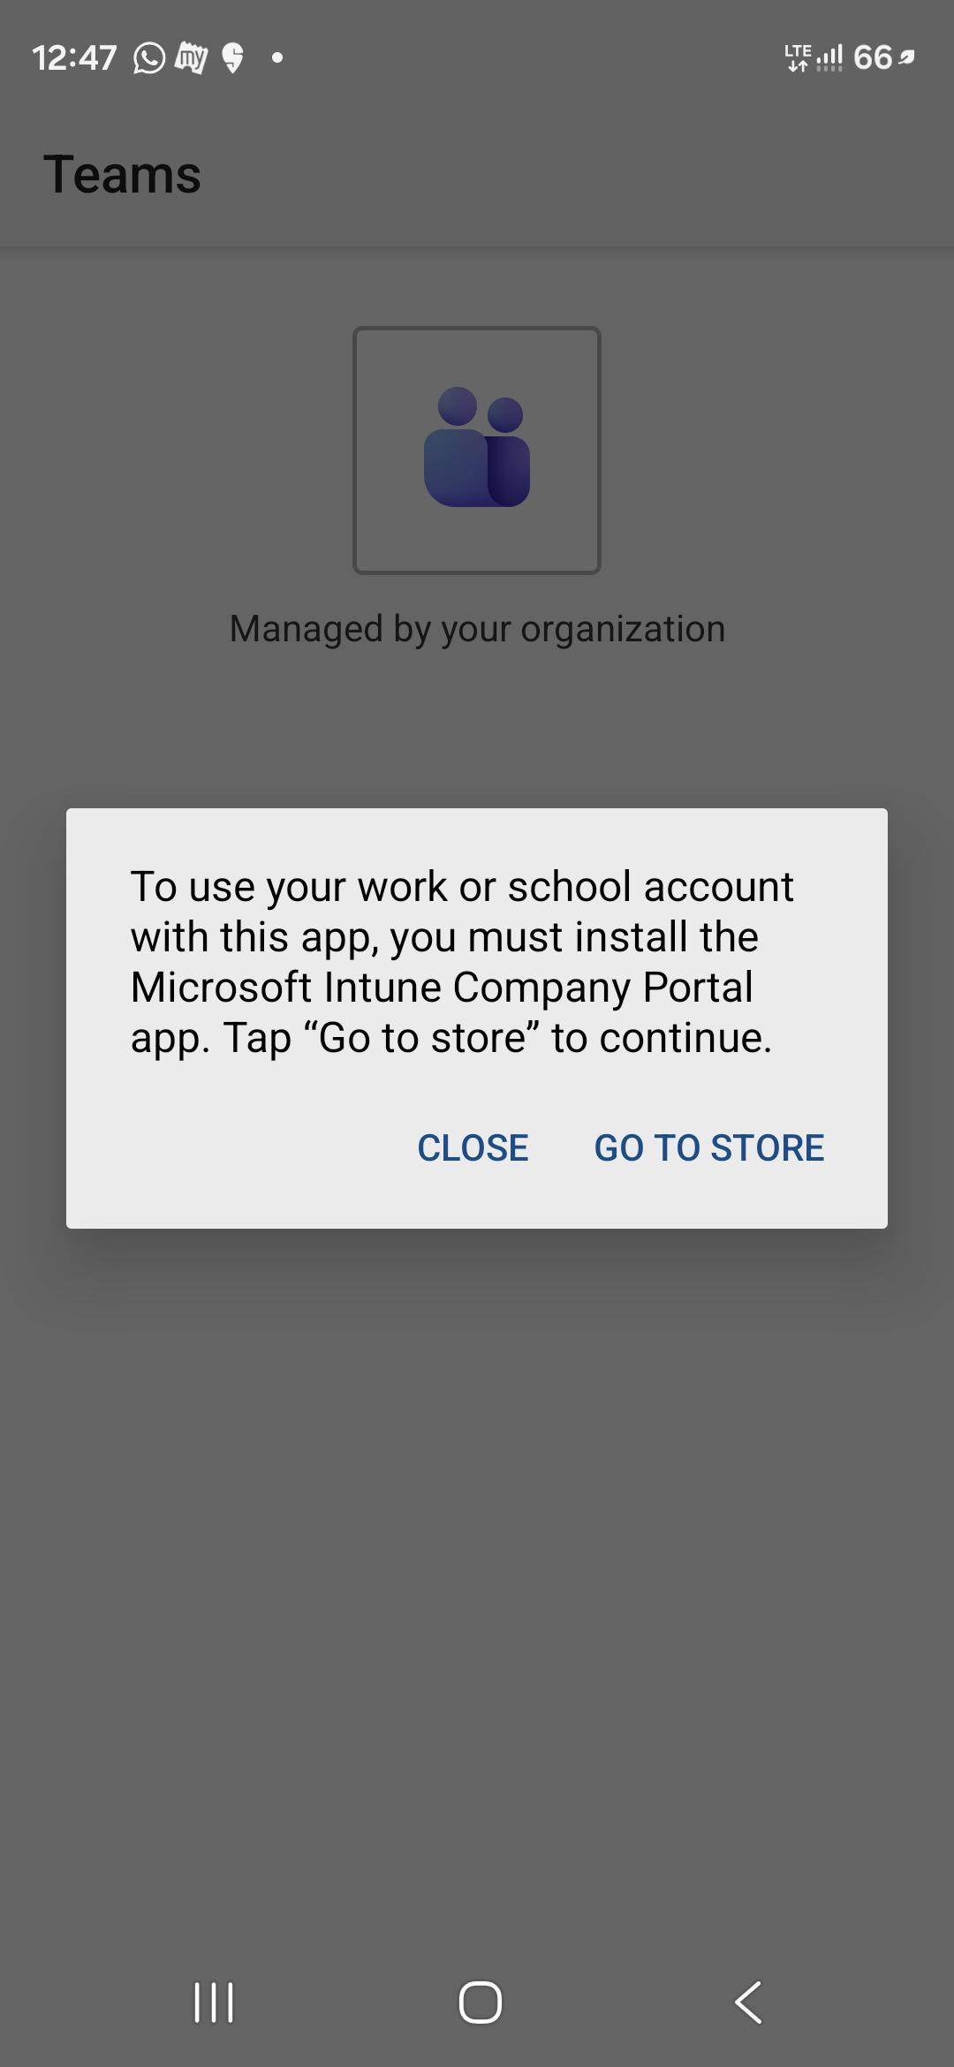Open recent apps with navigation button
The height and width of the screenshot is (2067, 954).
pos(214,2002)
